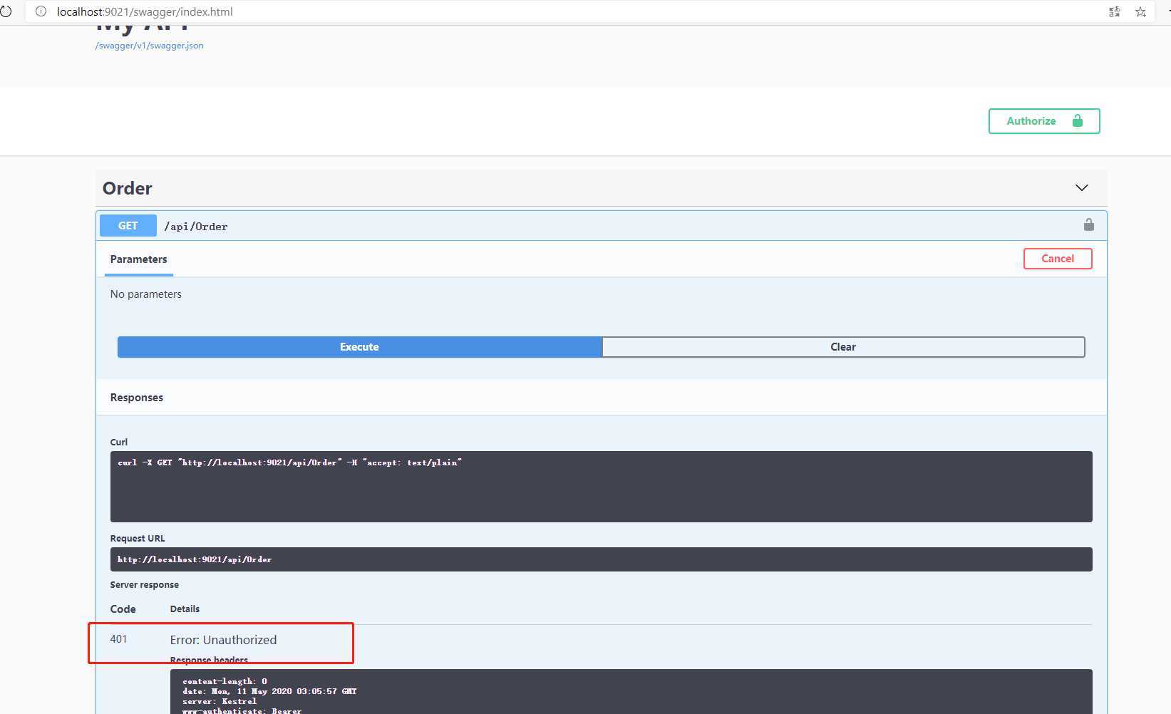The height and width of the screenshot is (714, 1171).
Task: Click the translate page icon
Action: tap(1115, 11)
